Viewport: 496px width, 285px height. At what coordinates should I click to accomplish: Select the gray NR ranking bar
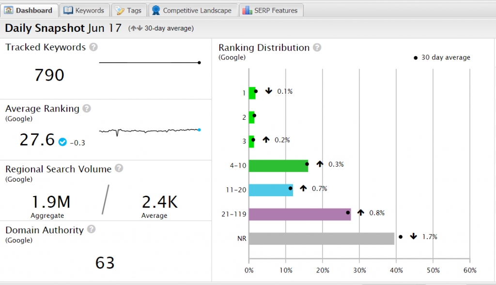(x=322, y=239)
